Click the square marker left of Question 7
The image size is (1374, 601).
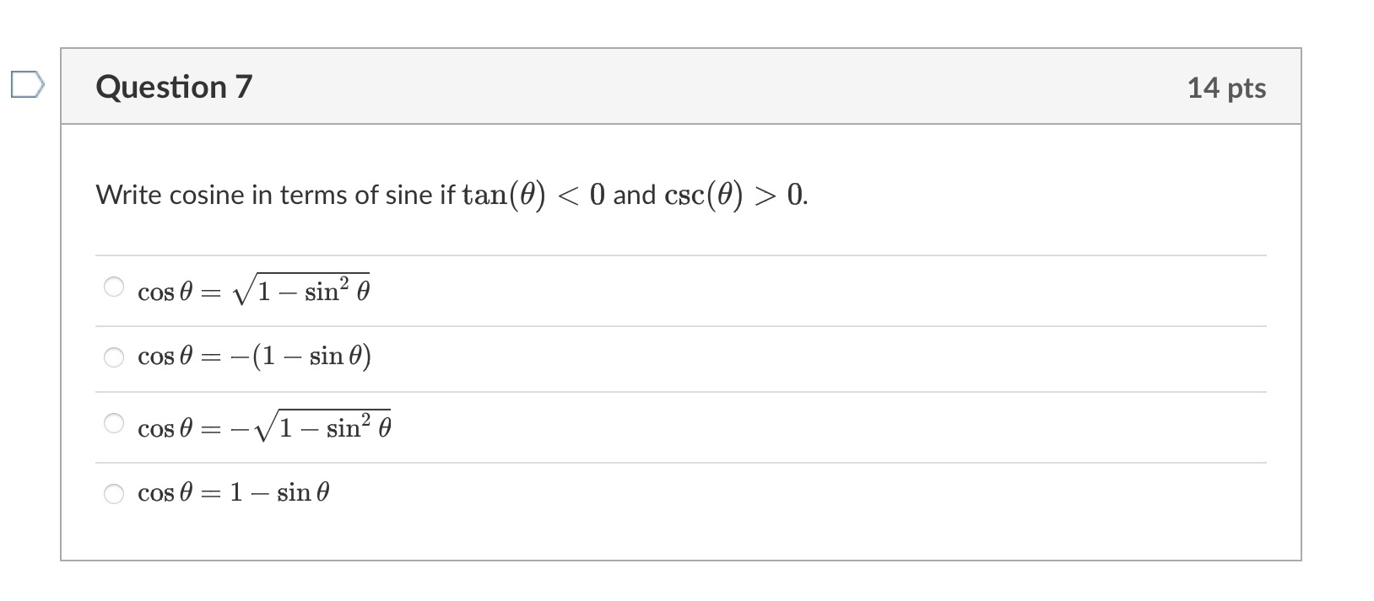27,84
